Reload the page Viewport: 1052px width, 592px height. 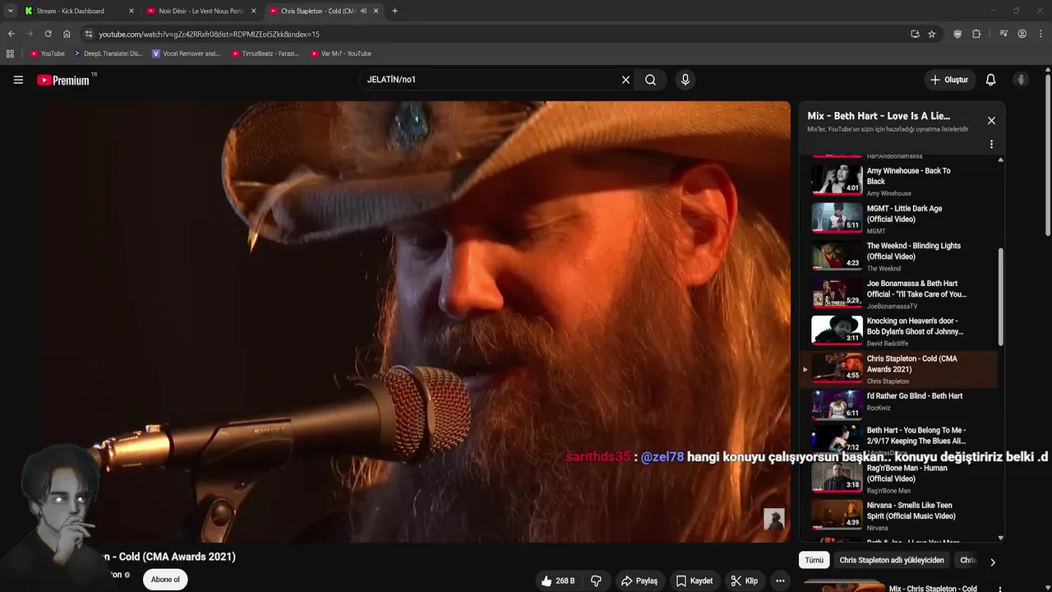(48, 34)
